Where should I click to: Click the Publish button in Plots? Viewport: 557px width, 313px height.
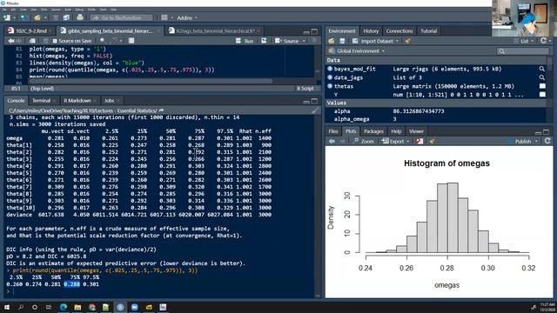coord(520,141)
